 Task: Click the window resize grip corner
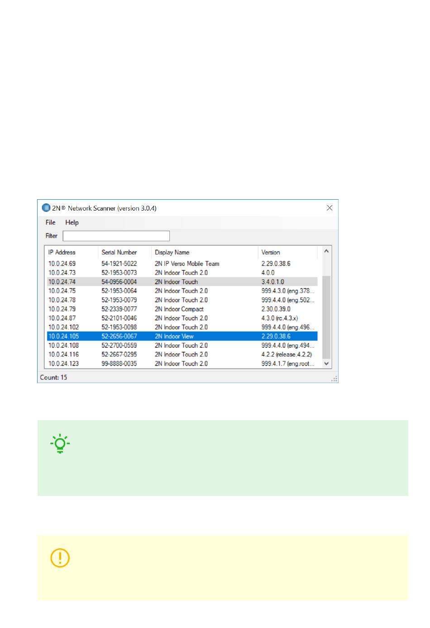(x=334, y=379)
